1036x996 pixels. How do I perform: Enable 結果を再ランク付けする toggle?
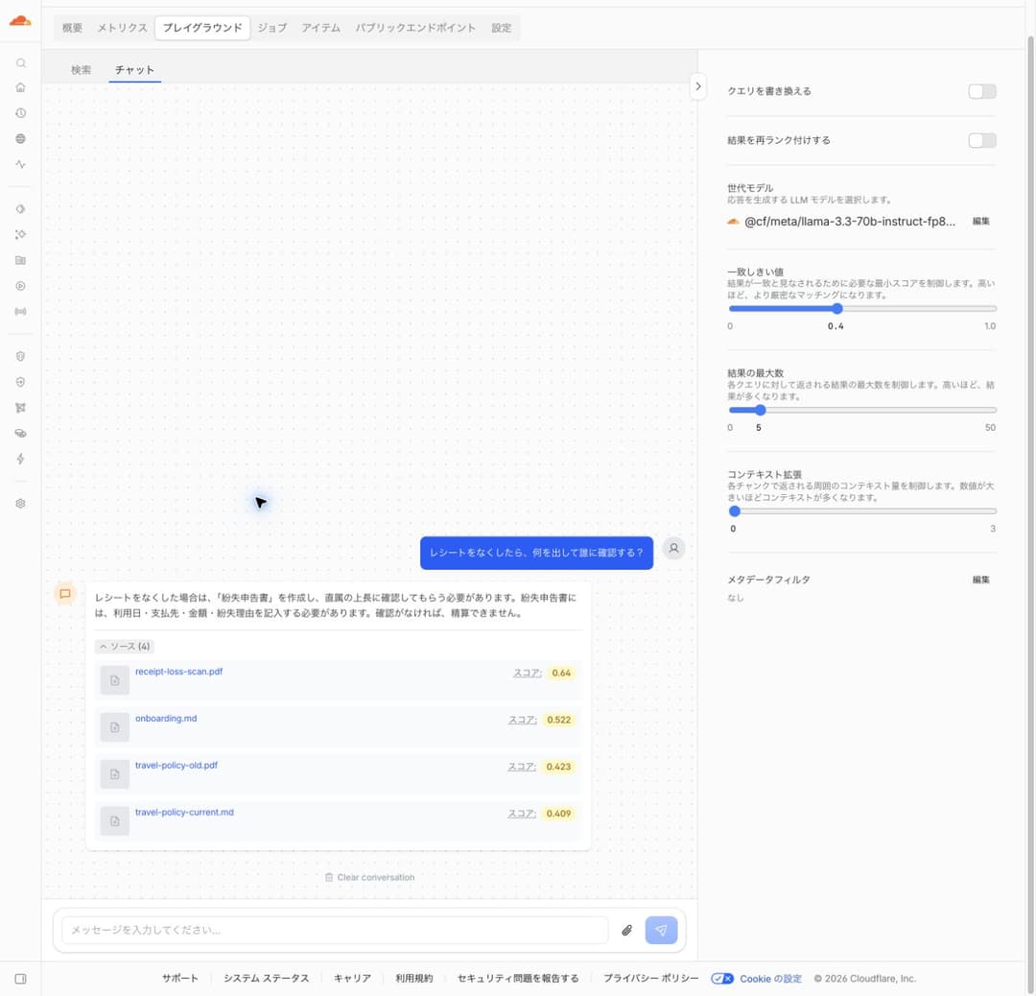coord(982,140)
